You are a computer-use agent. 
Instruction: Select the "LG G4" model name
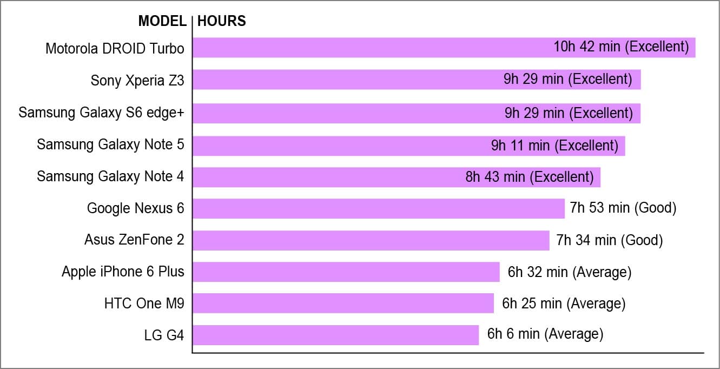coord(164,335)
